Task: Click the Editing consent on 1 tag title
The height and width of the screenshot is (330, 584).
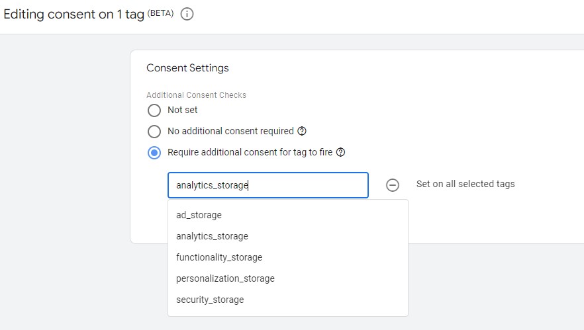Action: click(x=73, y=15)
